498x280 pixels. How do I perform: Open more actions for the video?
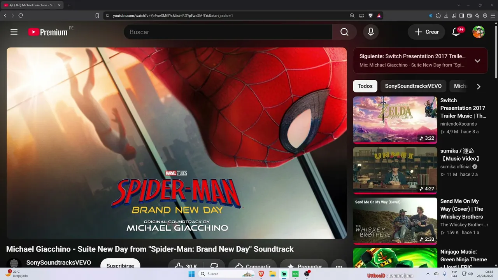pyautogui.click(x=339, y=264)
